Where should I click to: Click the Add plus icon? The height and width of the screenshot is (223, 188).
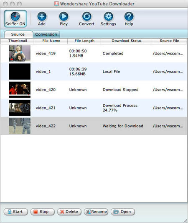[42, 16]
